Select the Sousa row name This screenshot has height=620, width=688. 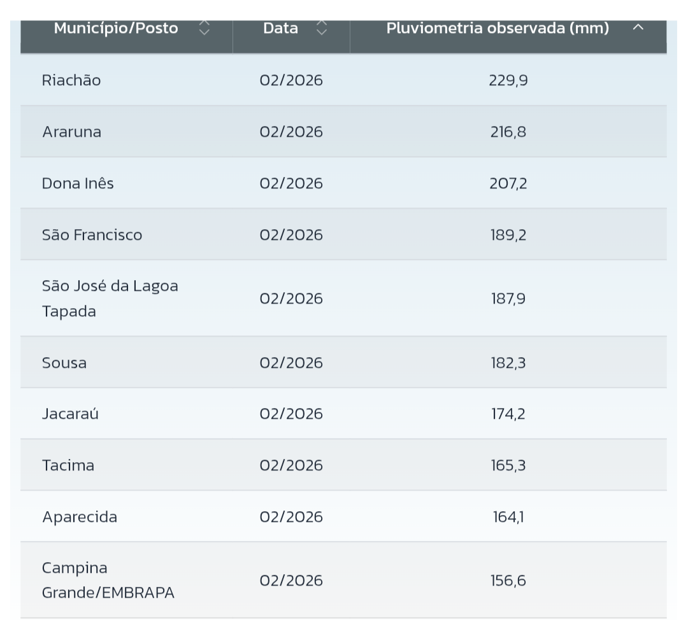point(64,363)
